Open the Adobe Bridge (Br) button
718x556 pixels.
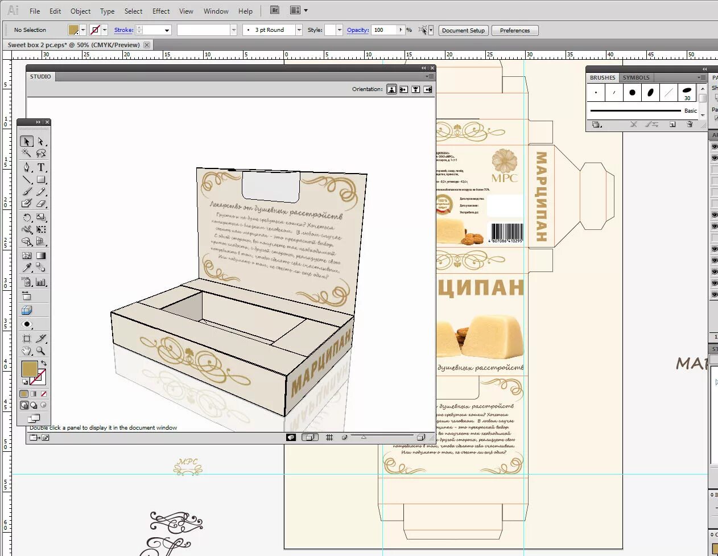(275, 10)
